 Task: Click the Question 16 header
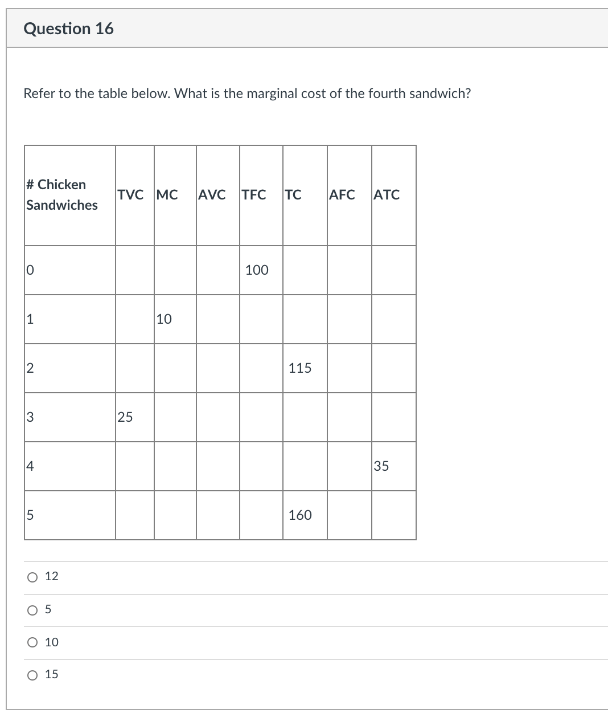click(69, 28)
